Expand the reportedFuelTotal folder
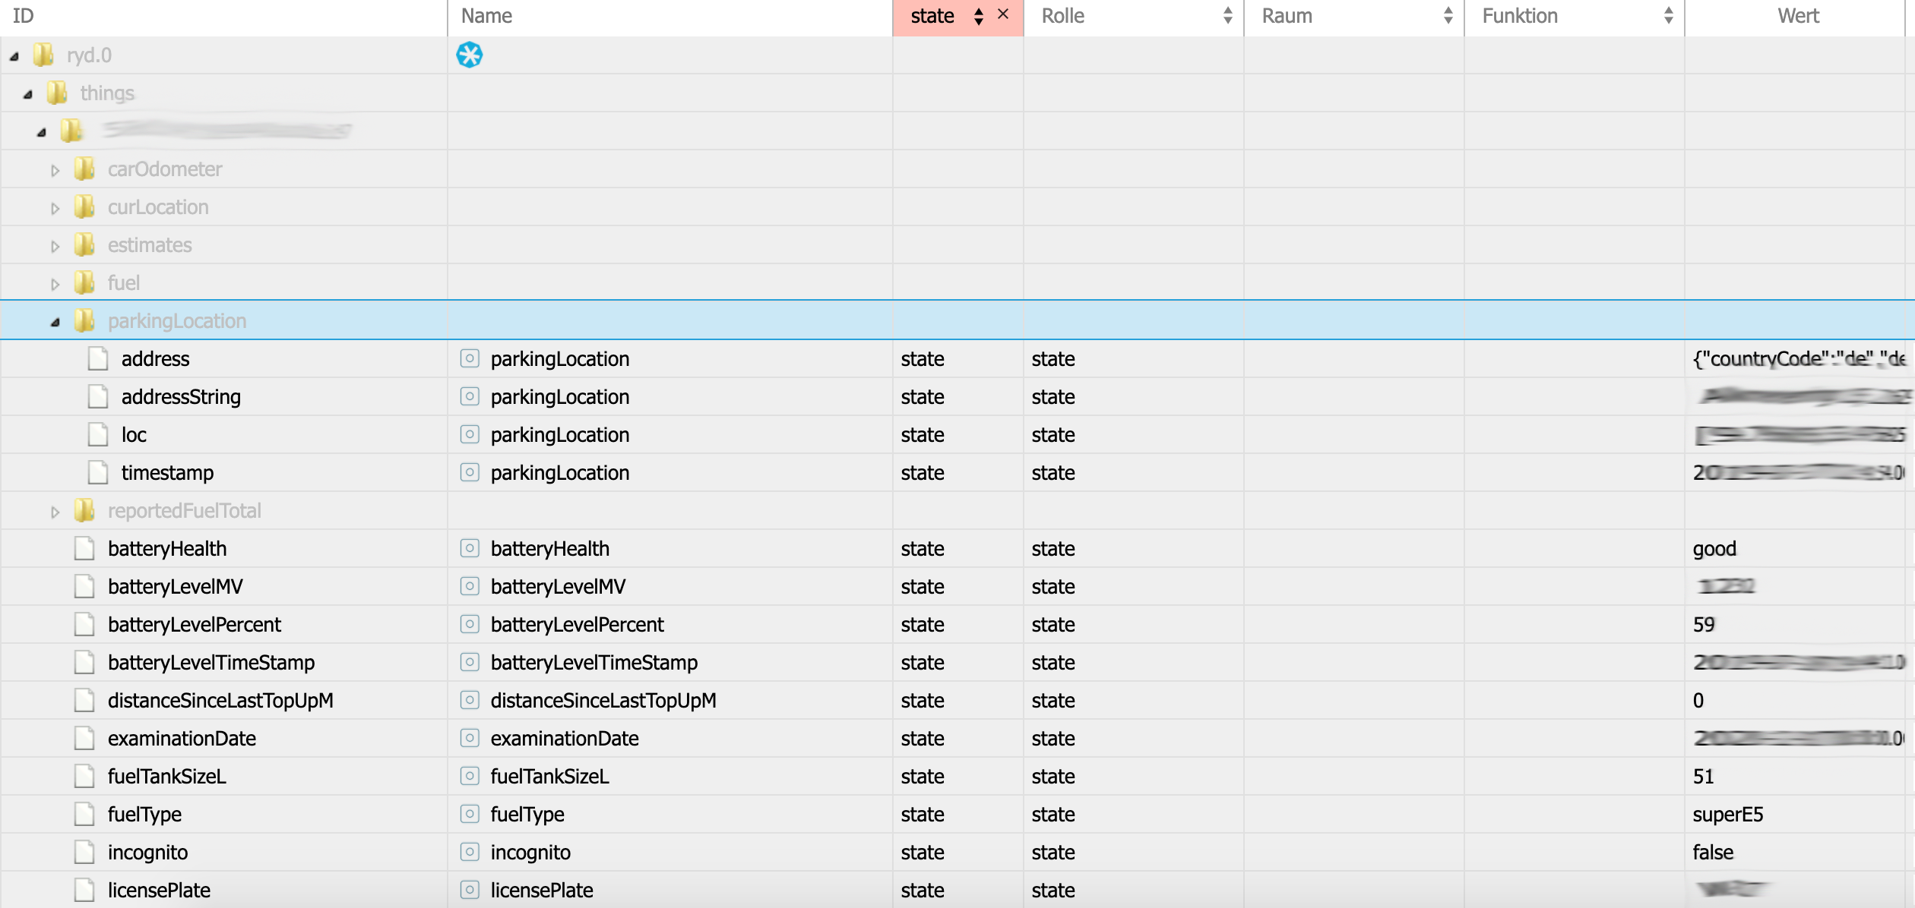Screen dimensions: 1915x908 [55, 512]
